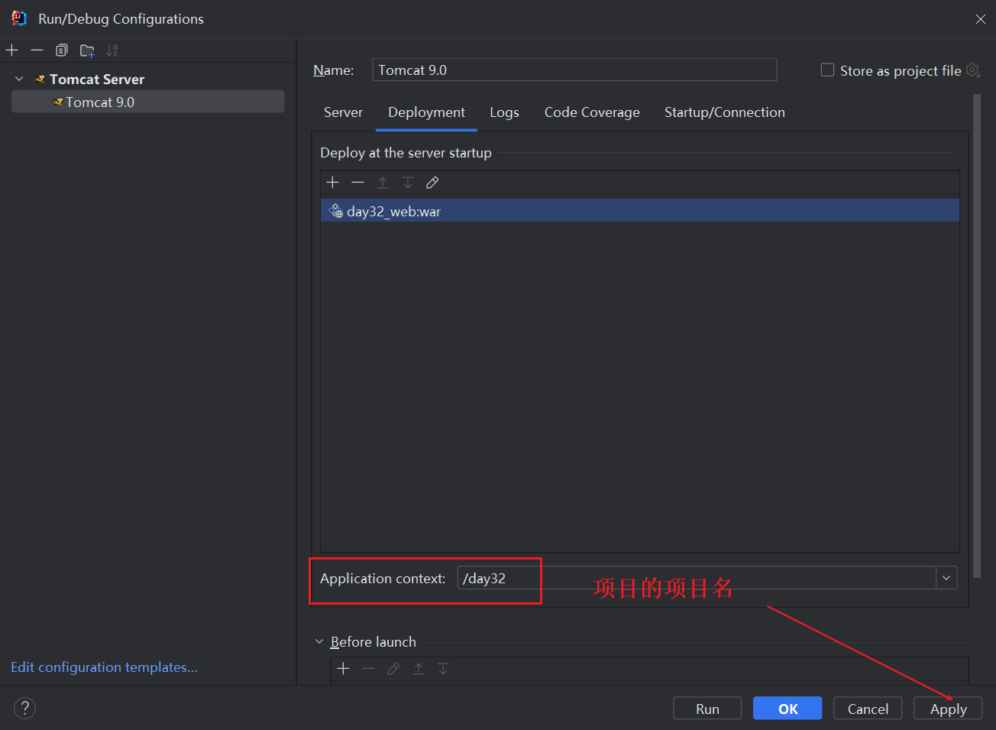
Task: Add a Before launch task
Action: 344,669
